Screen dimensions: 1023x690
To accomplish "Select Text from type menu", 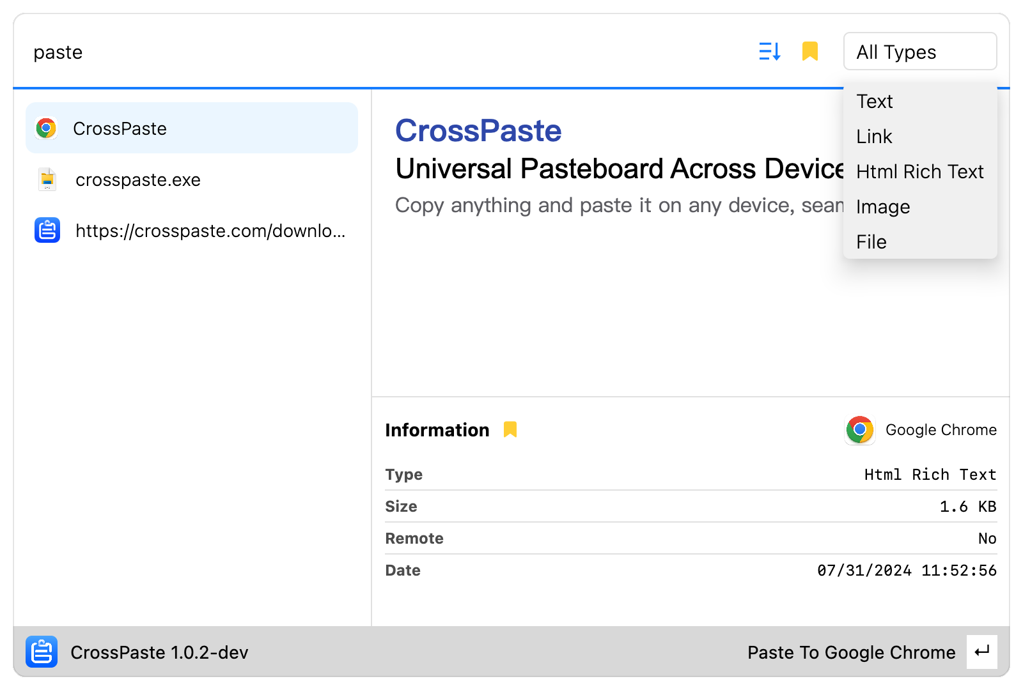I will [x=920, y=101].
